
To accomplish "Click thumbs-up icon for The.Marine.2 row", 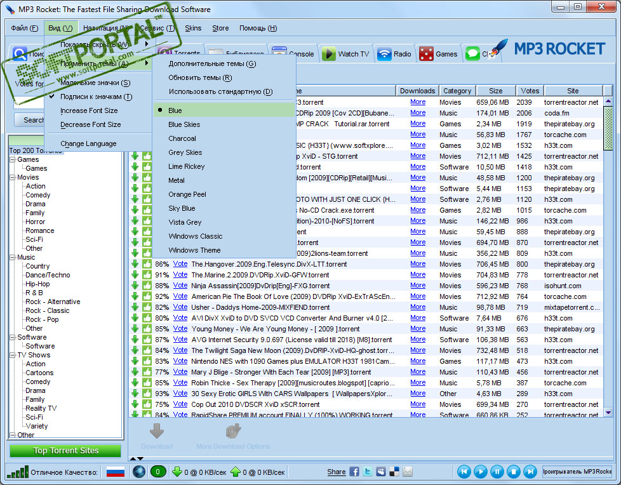I will coord(147,274).
